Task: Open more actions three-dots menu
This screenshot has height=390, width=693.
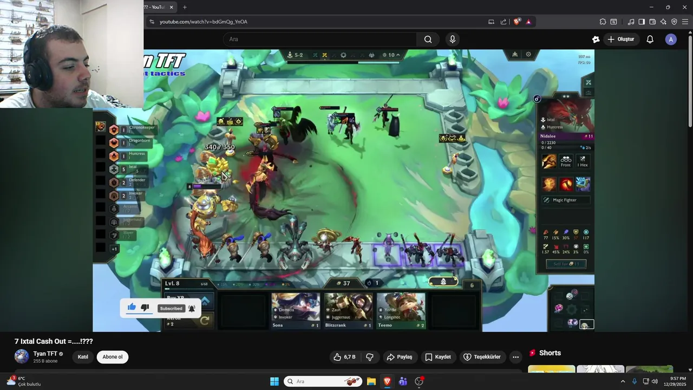Action: [x=516, y=357]
